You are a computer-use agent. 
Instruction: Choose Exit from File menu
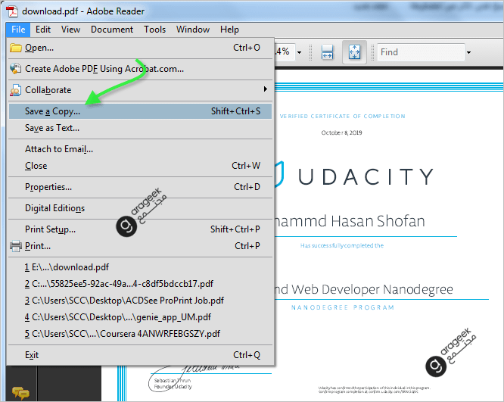(x=141, y=355)
